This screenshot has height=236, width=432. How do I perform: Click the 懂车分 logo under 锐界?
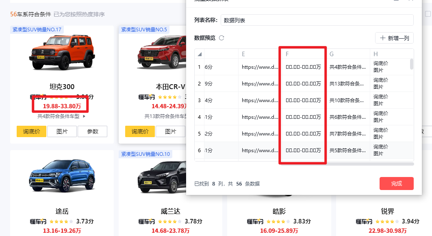coord(364,221)
